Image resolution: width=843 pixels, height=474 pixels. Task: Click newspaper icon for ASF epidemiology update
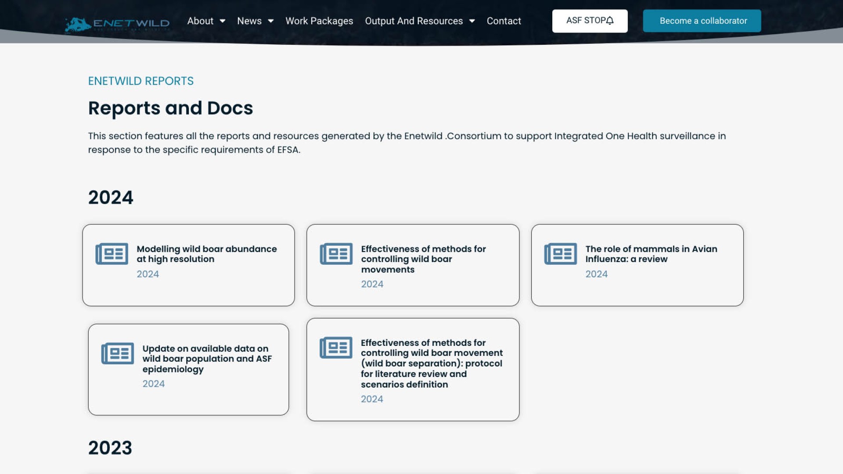[118, 353]
